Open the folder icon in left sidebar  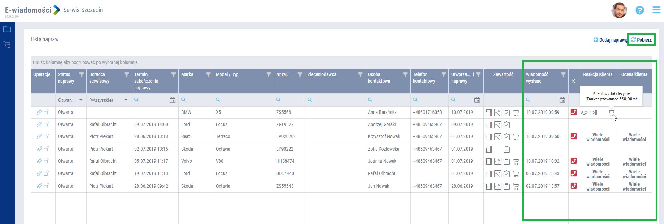(7, 29)
